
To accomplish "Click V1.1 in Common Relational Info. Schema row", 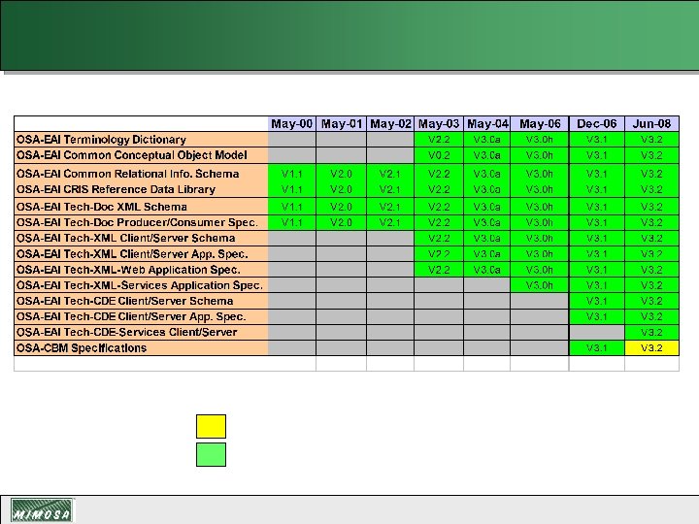I will click(291, 174).
